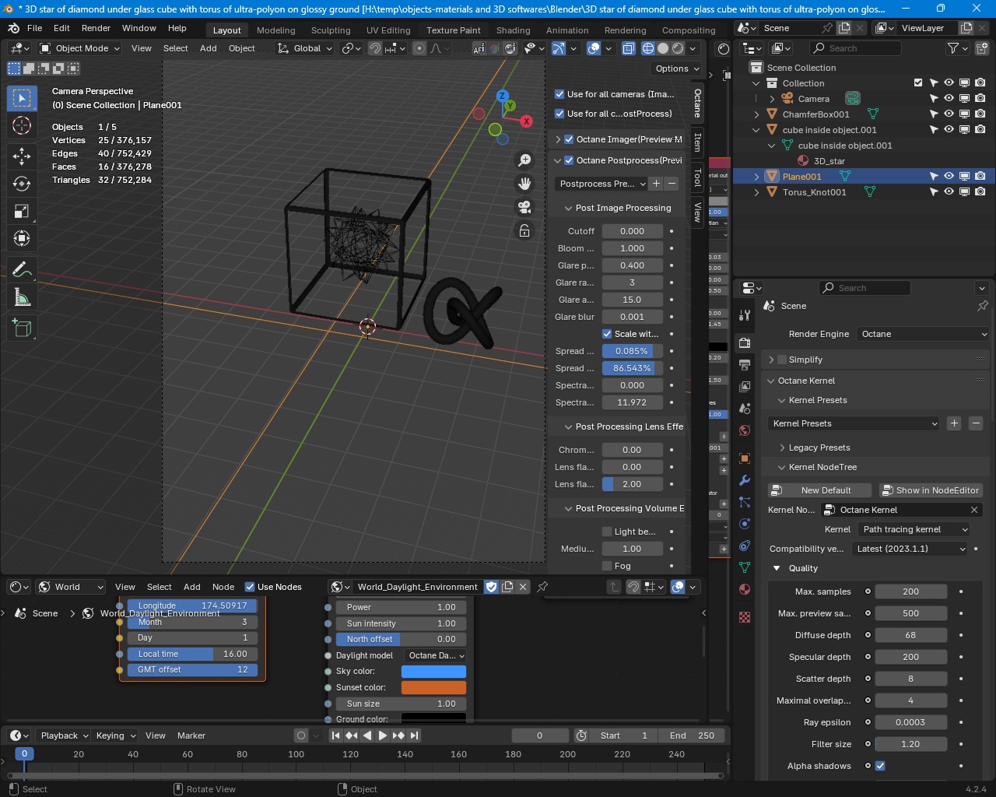Switch to the UV Editing workspace tab
This screenshot has width=996, height=797.
coord(388,30)
